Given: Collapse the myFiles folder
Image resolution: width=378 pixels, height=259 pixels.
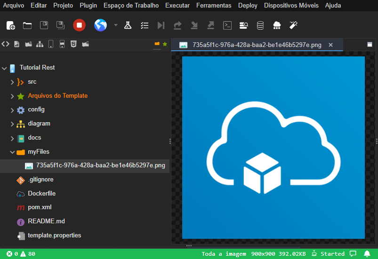Looking at the screenshot, I should (12, 152).
